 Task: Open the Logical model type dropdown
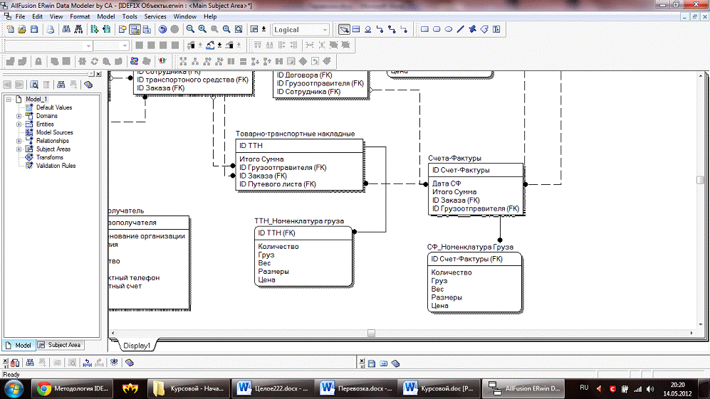pos(325,30)
